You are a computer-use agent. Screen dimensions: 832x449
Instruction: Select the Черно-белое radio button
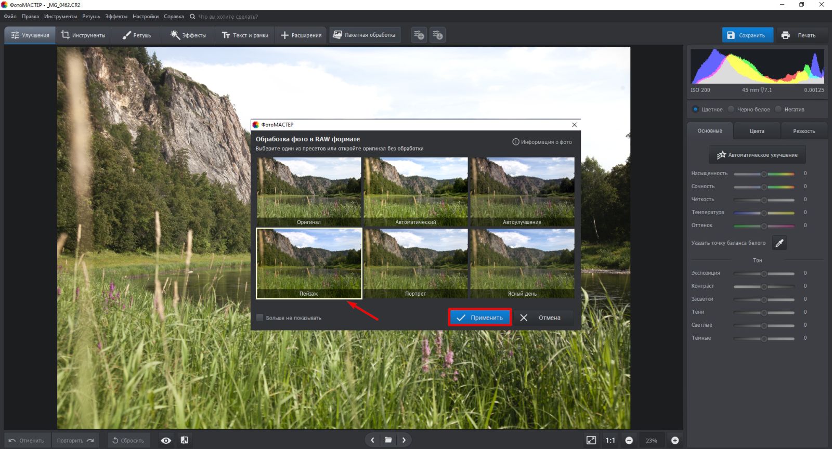731,109
